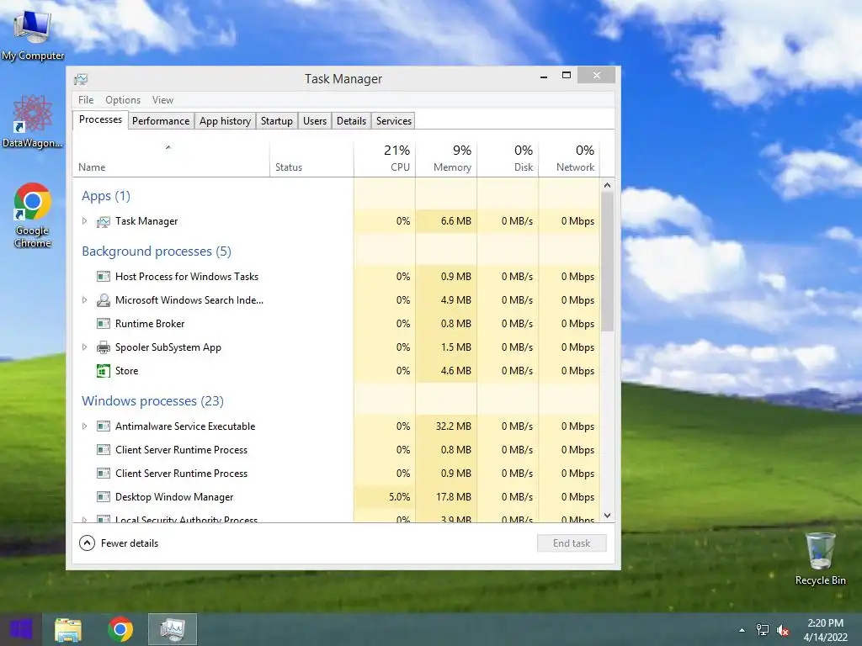The height and width of the screenshot is (646, 862).
Task: Click the 5.0% CPU value
Action: [x=399, y=496]
